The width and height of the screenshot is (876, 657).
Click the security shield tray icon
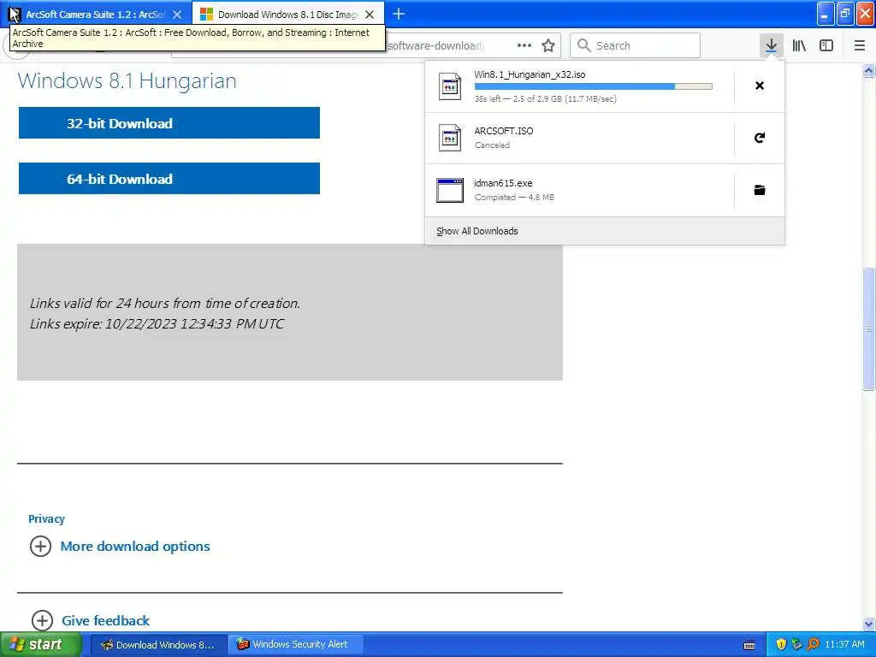click(781, 644)
